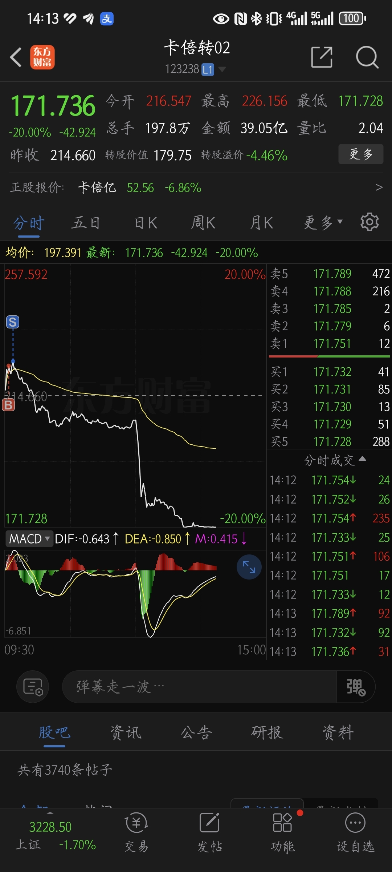Tap trade row 171.751 volume 106
392x872 pixels.
click(330, 556)
